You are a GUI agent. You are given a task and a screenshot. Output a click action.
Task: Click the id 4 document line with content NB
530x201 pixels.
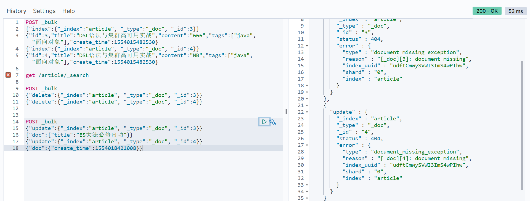pyautogui.click(x=139, y=59)
